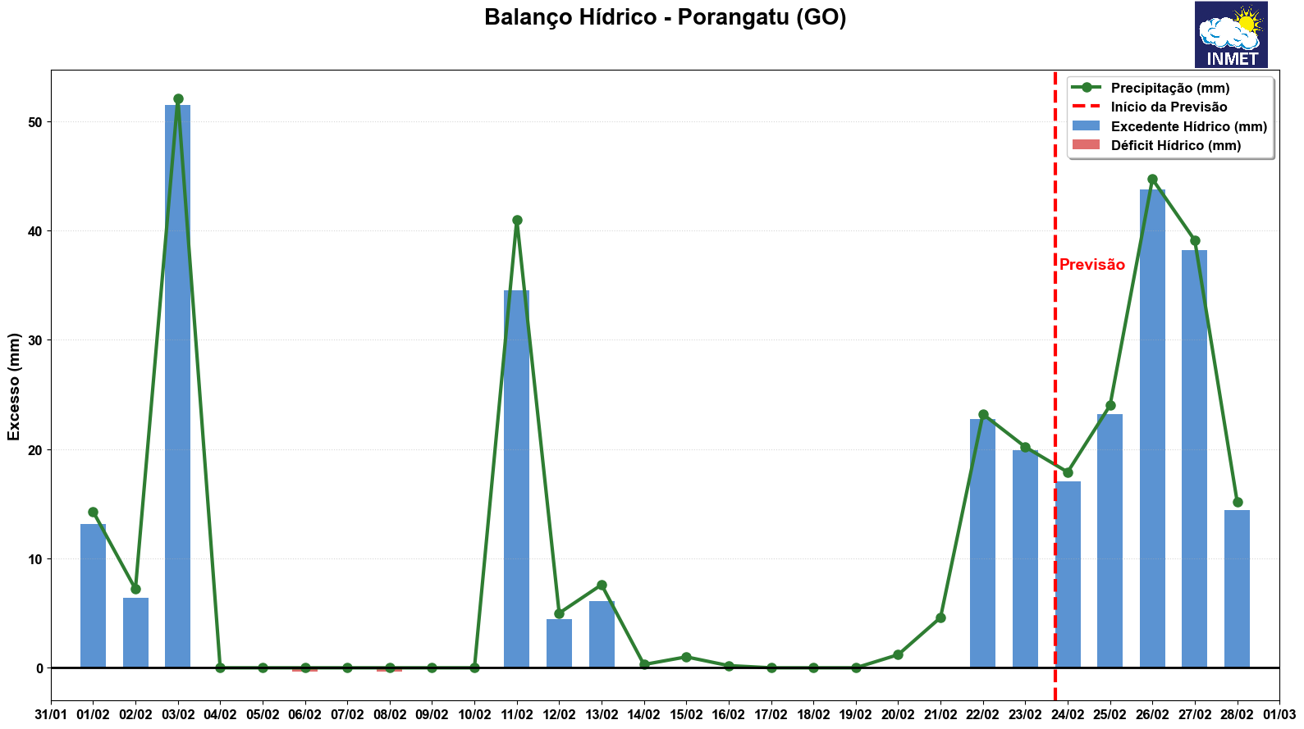1304x729 pixels.
Task: Click the chart title Balanço Hídrico - Porangatu
Action: [665, 17]
